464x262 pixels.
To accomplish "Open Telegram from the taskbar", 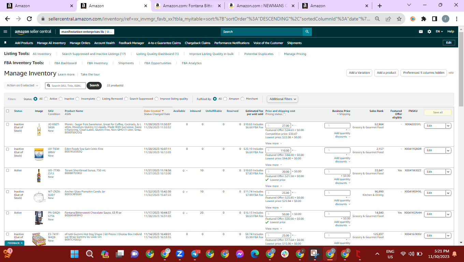I will tap(195, 254).
